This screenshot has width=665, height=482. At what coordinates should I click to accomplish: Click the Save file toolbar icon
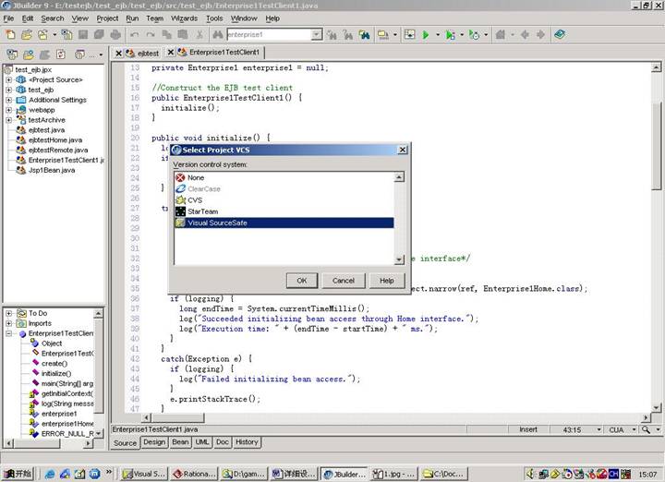coord(83,35)
